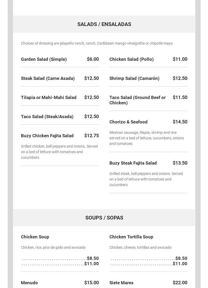
Task: Click the Chicken Soup title
Action: pyautogui.click(x=35, y=237)
